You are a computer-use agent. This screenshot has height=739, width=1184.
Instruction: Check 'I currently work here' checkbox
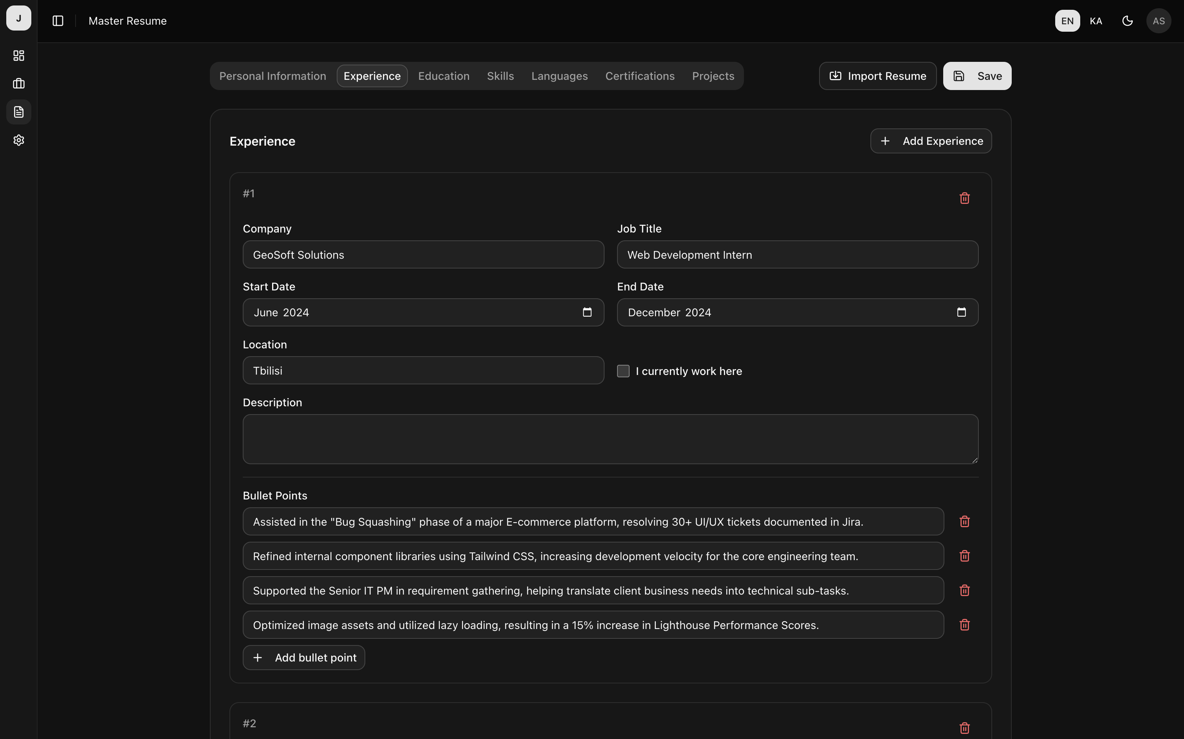[x=623, y=371]
